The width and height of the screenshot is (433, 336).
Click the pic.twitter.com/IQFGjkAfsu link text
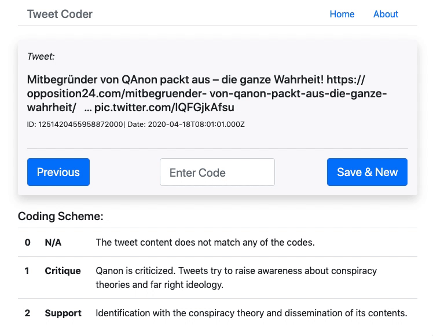pyautogui.click(x=164, y=107)
